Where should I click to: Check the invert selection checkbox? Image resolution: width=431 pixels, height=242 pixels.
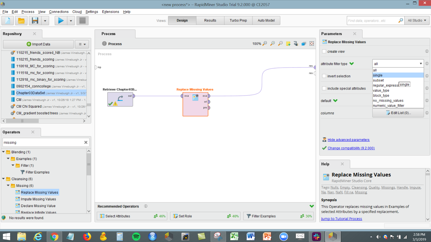coord(324,76)
